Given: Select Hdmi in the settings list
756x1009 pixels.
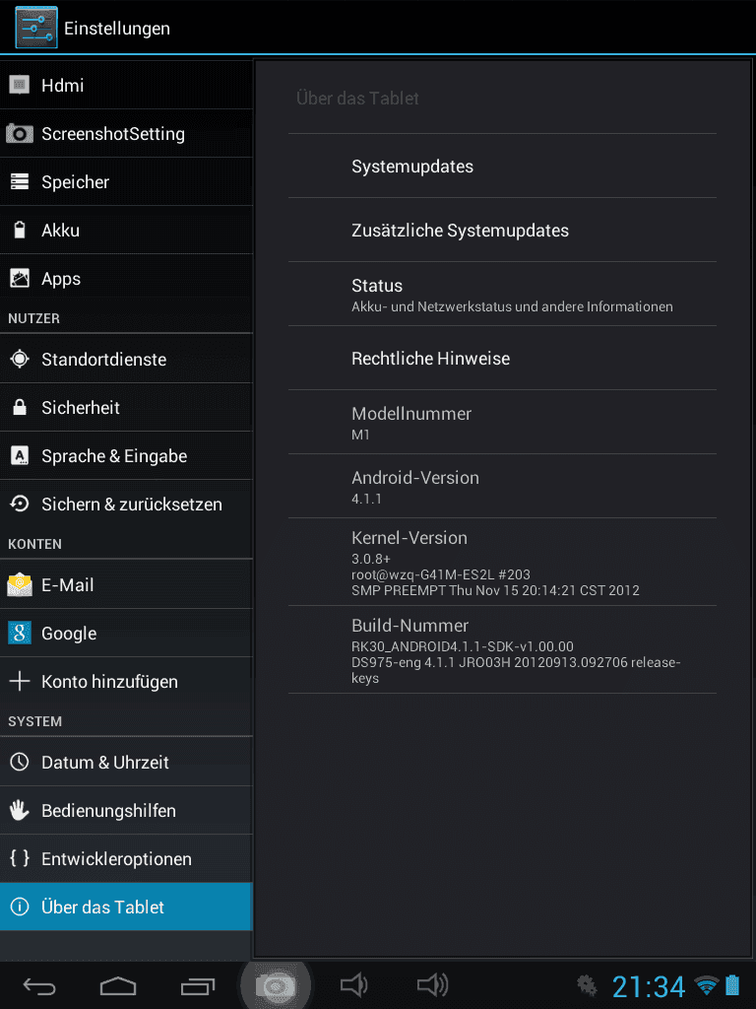Looking at the screenshot, I should (126, 85).
